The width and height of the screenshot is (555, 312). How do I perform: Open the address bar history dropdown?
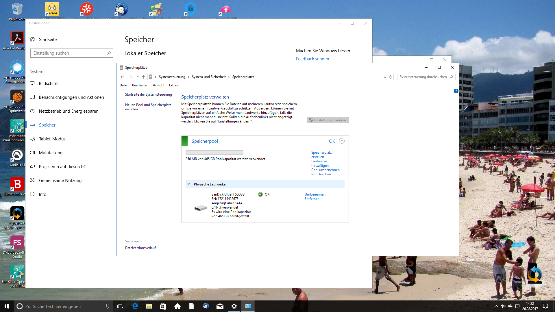(385, 77)
